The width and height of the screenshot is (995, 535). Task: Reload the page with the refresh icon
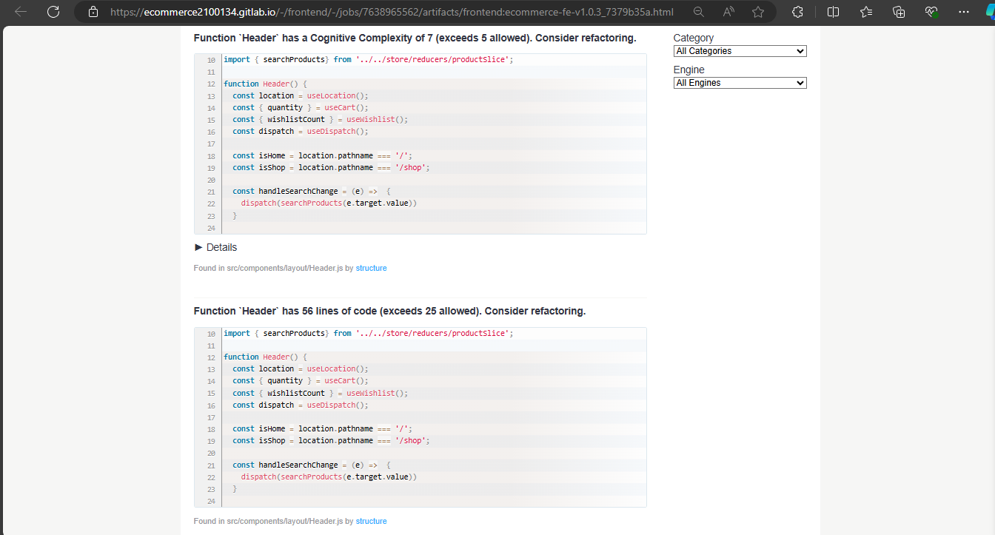point(53,12)
